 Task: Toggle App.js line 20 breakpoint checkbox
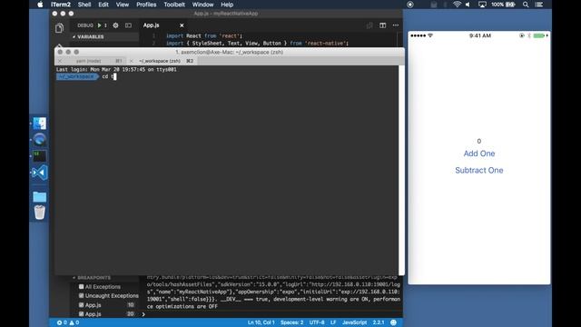pos(81,313)
